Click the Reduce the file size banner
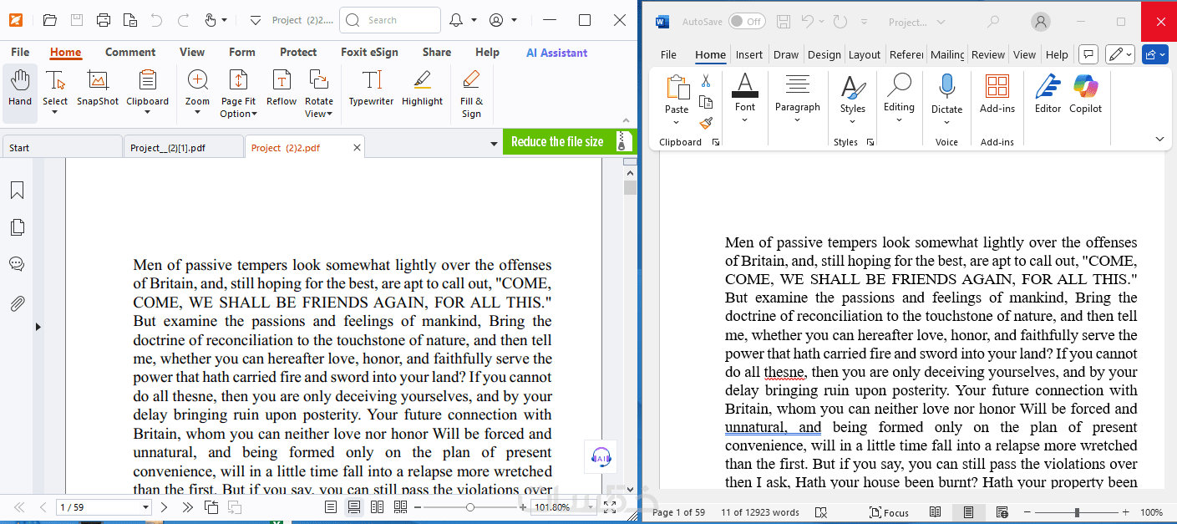1177x524 pixels. 569,141
